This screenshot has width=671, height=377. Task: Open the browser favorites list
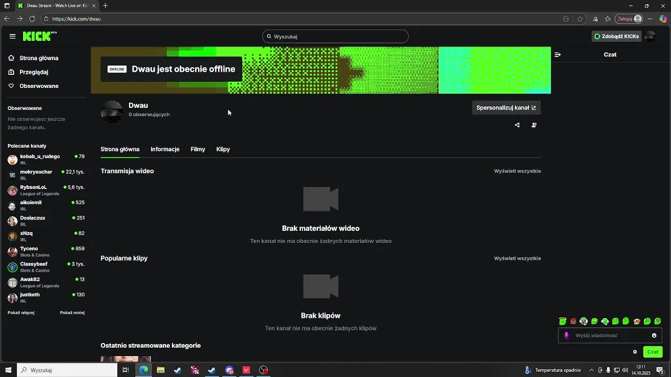608,19
